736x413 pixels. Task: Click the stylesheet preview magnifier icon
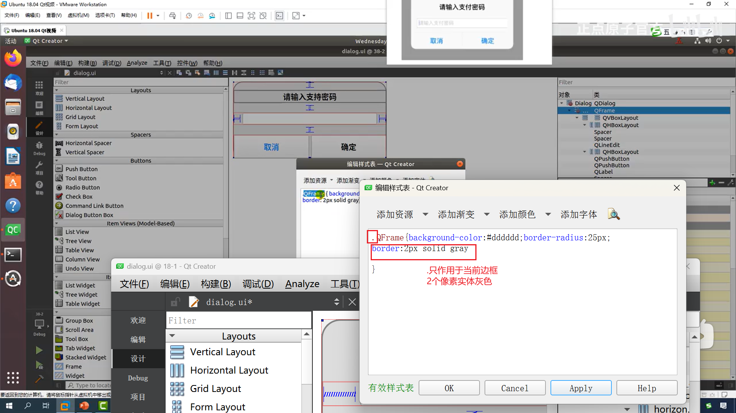tap(613, 214)
